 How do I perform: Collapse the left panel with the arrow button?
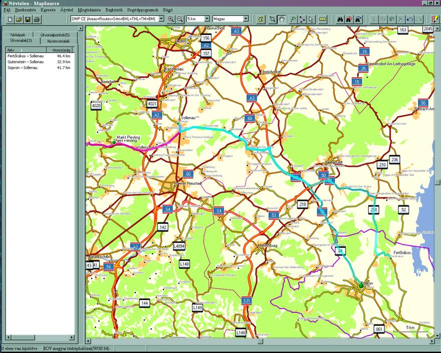click(x=81, y=29)
